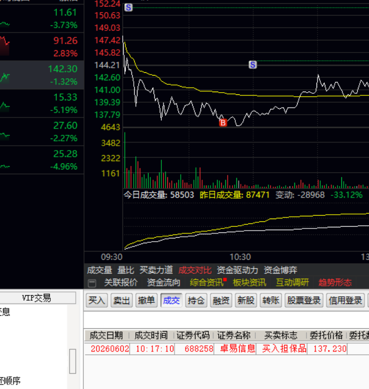Image resolution: width=369 pixels, height=389 pixels.
Task: Select watchlist stock priced 91.26
Action: coord(42,46)
